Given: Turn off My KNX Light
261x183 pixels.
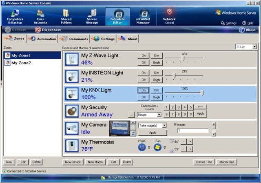Looking at the screenshot, I should point(143,97).
